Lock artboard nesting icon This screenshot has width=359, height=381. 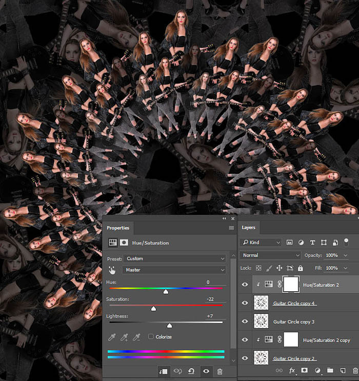pyautogui.click(x=290, y=268)
